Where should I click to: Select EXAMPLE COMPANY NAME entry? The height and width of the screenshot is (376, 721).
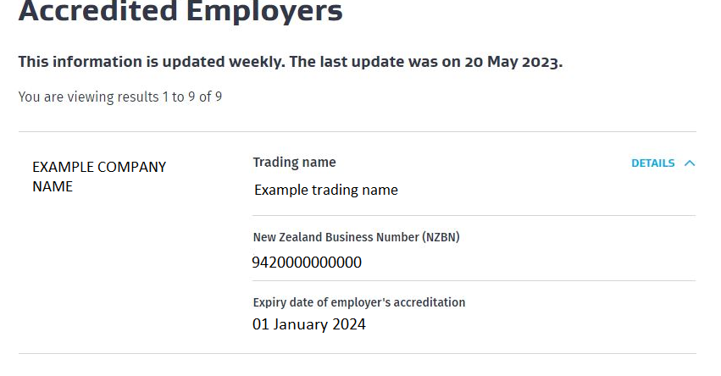[99, 177]
